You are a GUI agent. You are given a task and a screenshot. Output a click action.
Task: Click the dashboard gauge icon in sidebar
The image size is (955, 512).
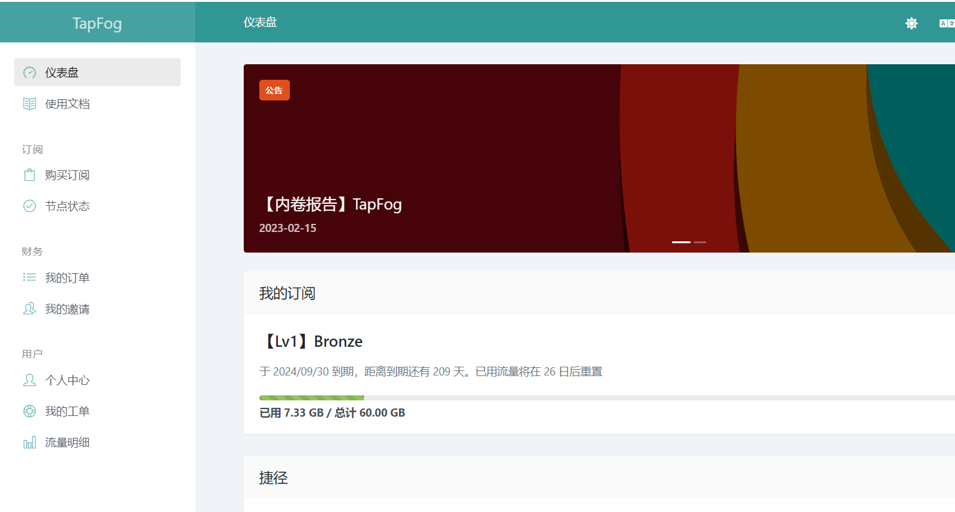click(x=29, y=72)
